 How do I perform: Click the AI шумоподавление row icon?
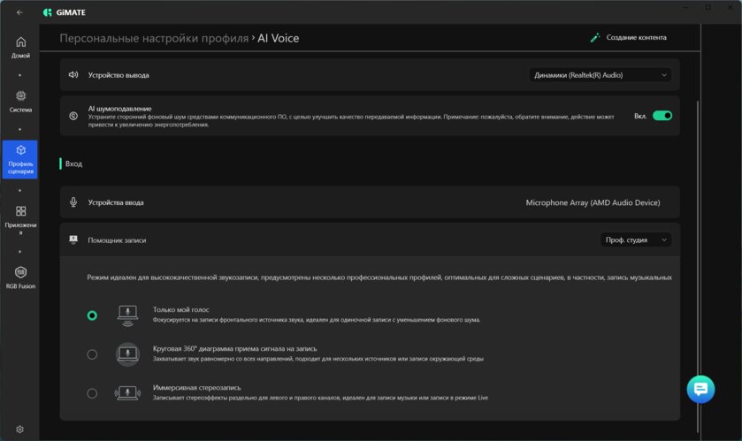pyautogui.click(x=73, y=116)
